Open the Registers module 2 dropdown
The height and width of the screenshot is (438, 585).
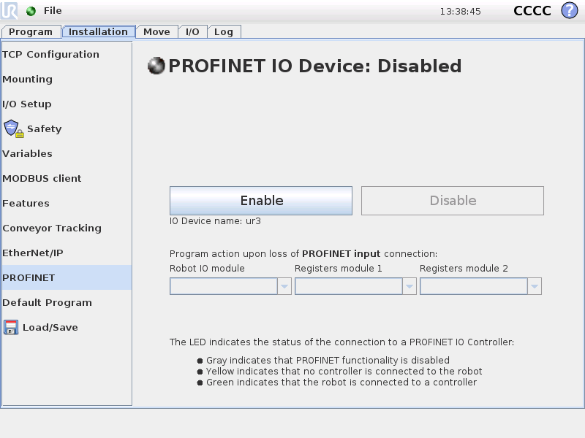[x=480, y=286]
